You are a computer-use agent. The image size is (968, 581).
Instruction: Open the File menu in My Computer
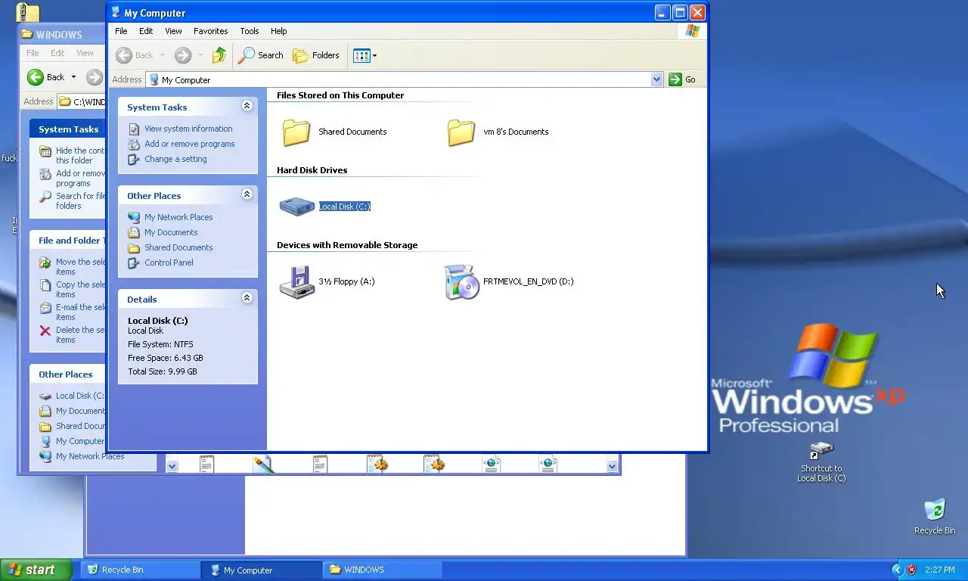pos(121,31)
